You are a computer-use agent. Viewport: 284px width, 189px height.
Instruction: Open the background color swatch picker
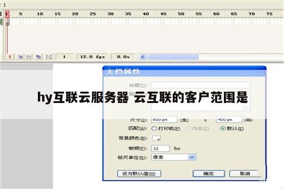click(x=156, y=138)
